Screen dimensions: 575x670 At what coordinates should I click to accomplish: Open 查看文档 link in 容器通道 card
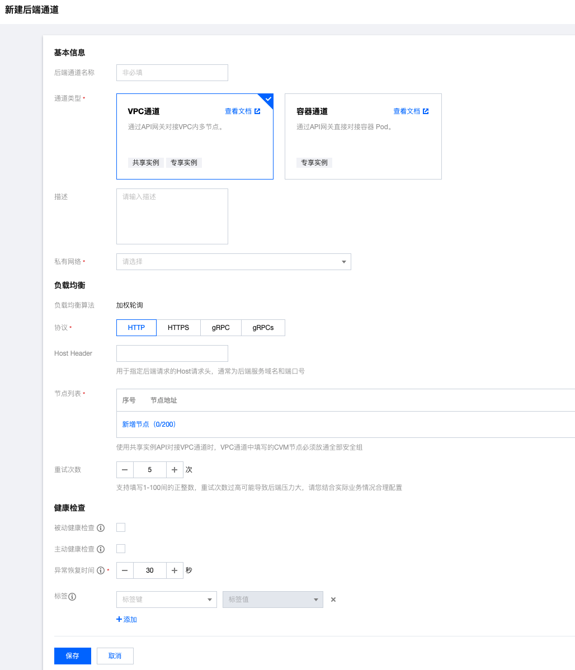click(x=407, y=111)
